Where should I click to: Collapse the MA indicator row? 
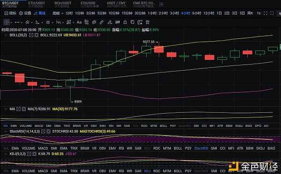pos(6,109)
